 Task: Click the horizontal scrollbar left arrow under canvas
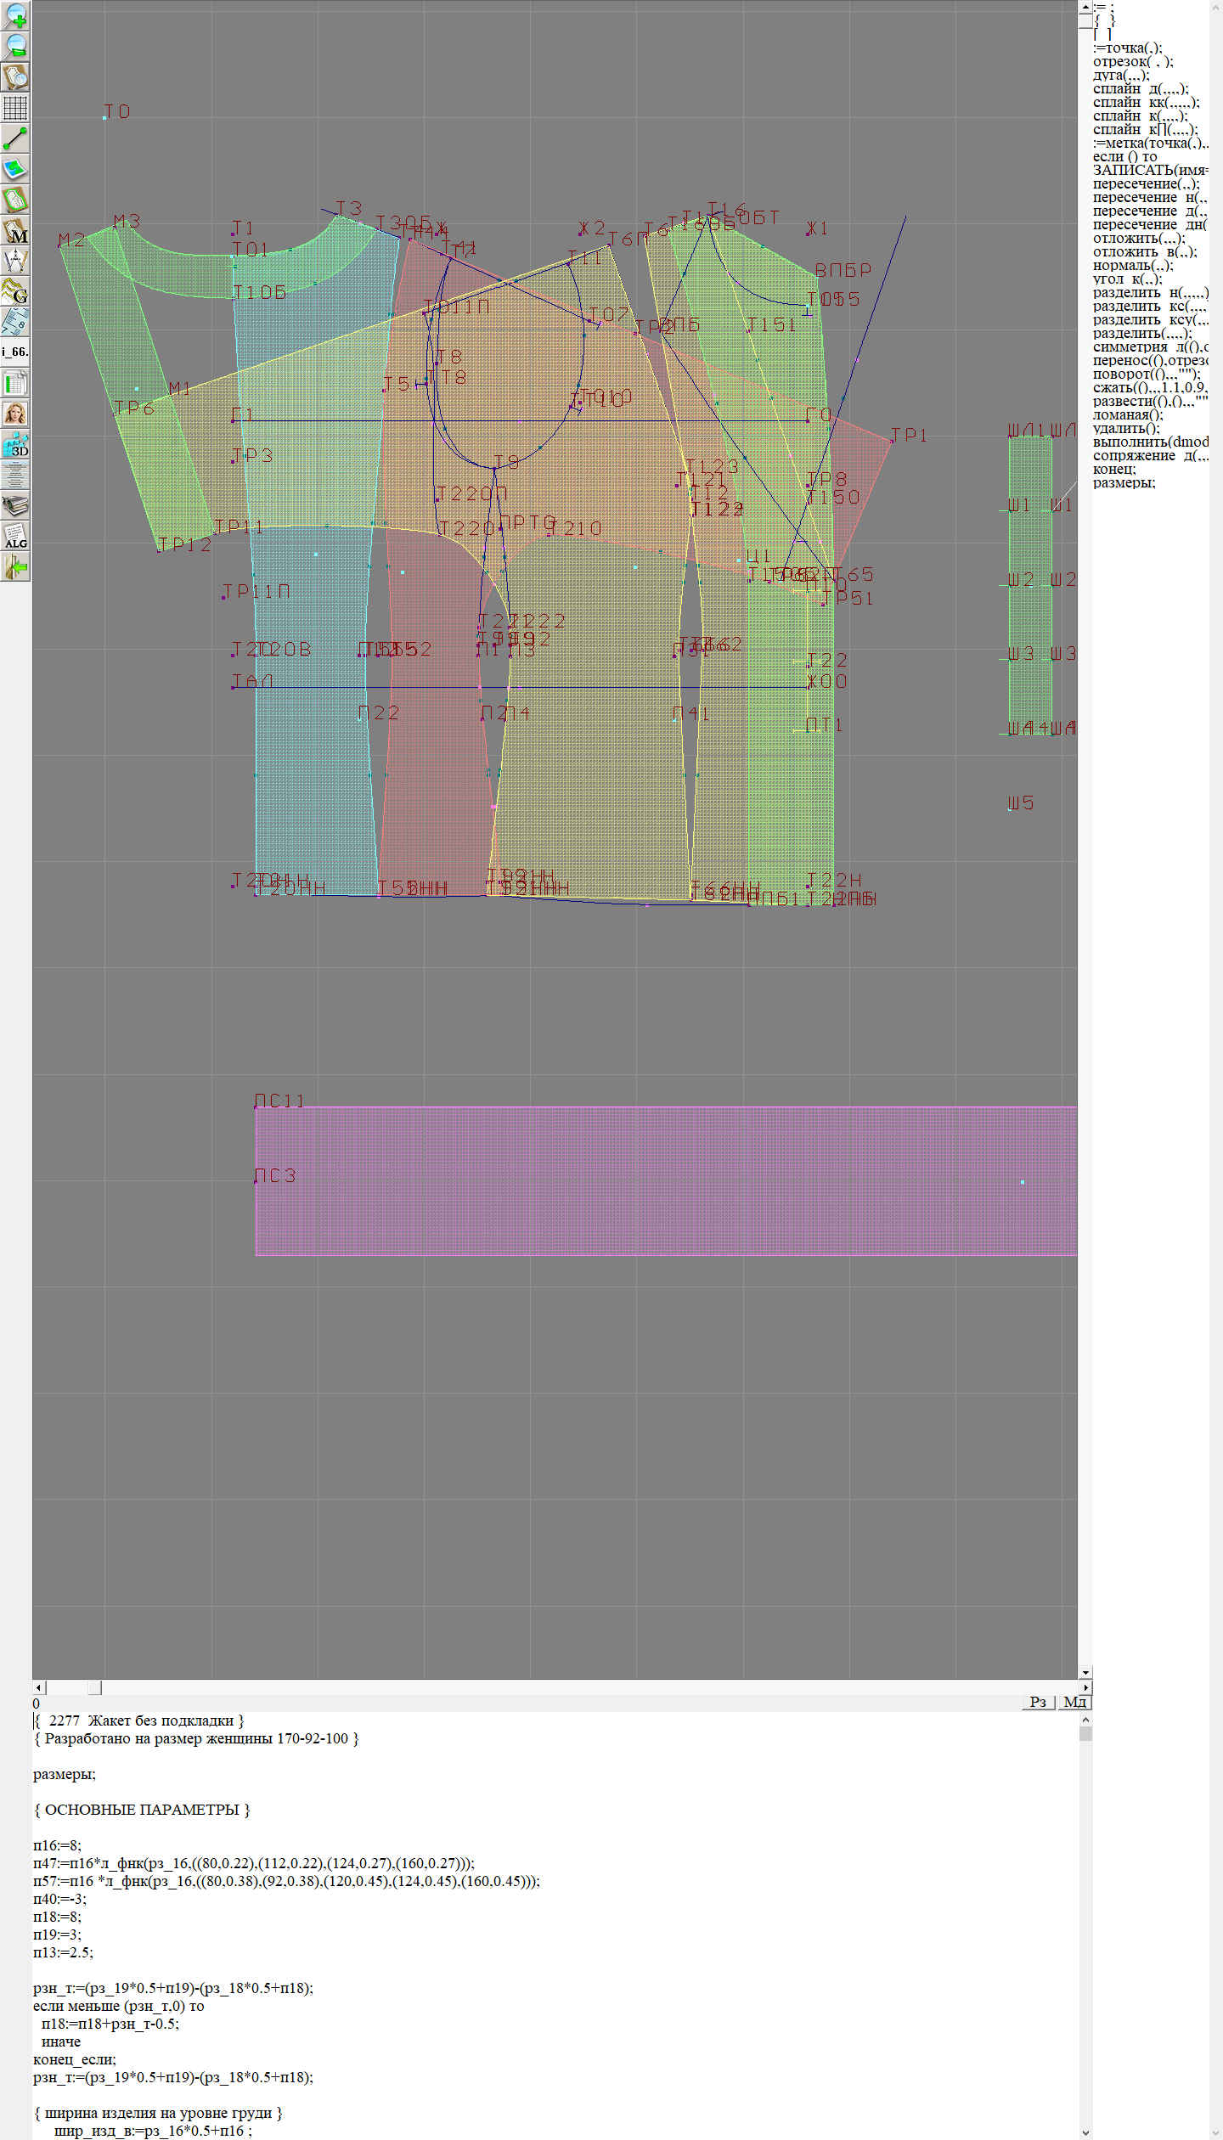pyautogui.click(x=38, y=1687)
